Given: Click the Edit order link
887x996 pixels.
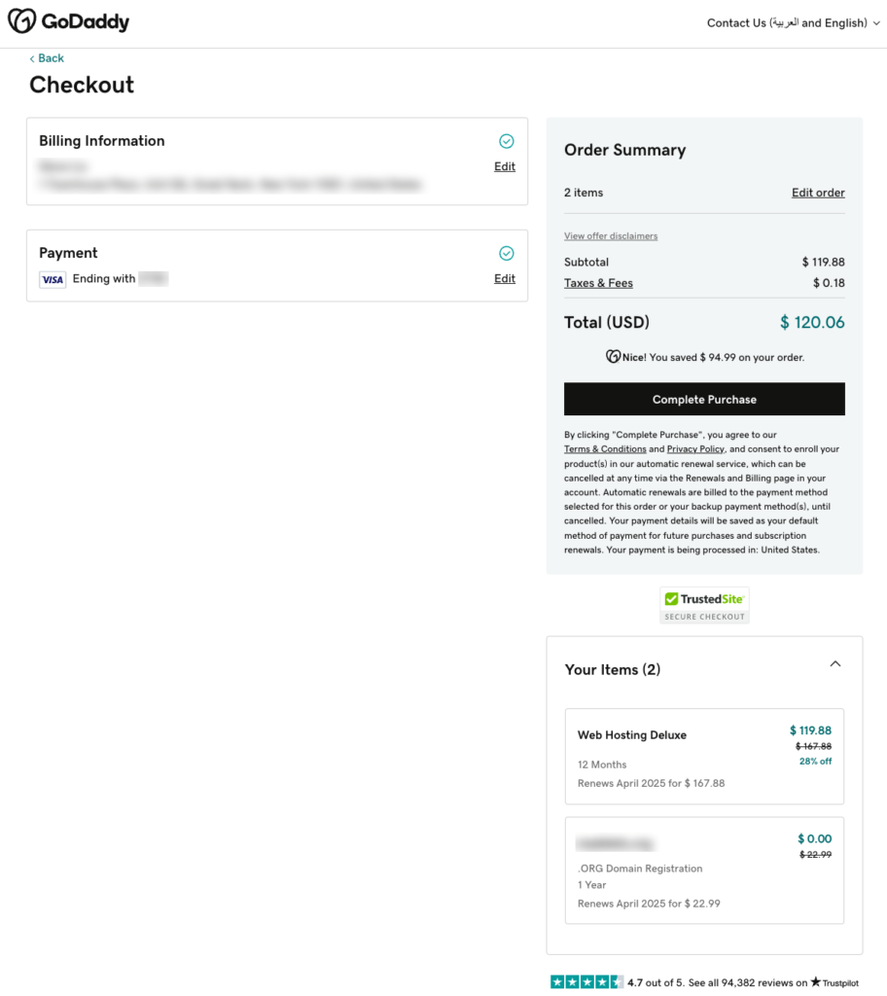Looking at the screenshot, I should click(818, 193).
